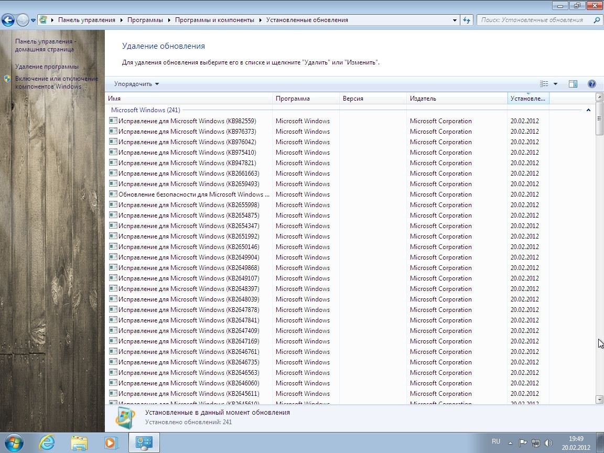Click the icon of update KB2649868
The width and height of the screenshot is (604, 453).
[x=113, y=268]
